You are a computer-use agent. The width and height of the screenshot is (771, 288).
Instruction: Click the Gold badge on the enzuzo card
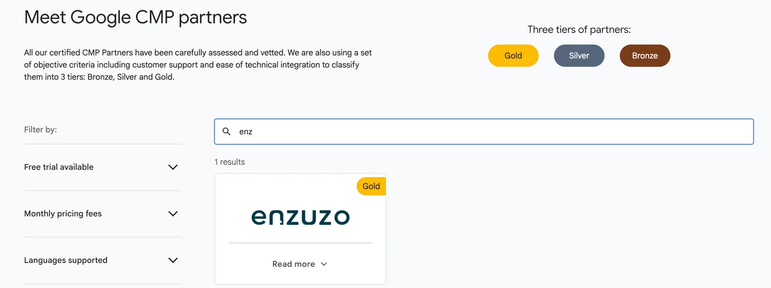371,186
